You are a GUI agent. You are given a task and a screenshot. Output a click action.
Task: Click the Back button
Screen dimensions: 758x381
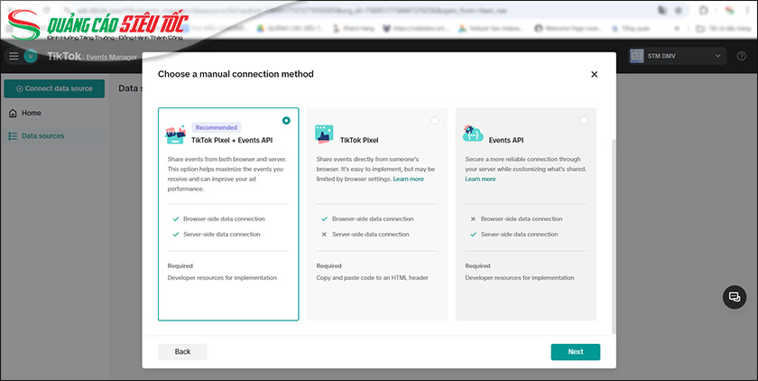(182, 352)
